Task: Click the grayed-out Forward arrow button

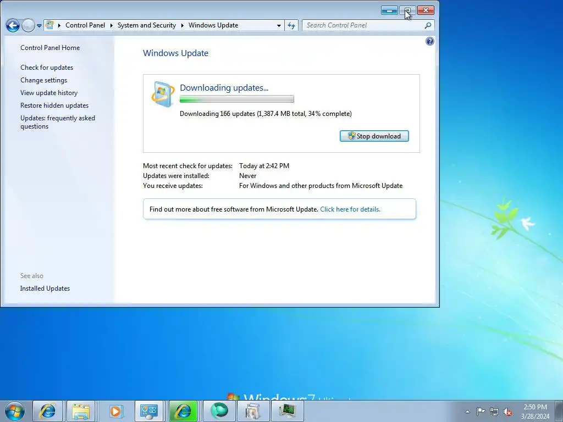Action: coord(29,25)
